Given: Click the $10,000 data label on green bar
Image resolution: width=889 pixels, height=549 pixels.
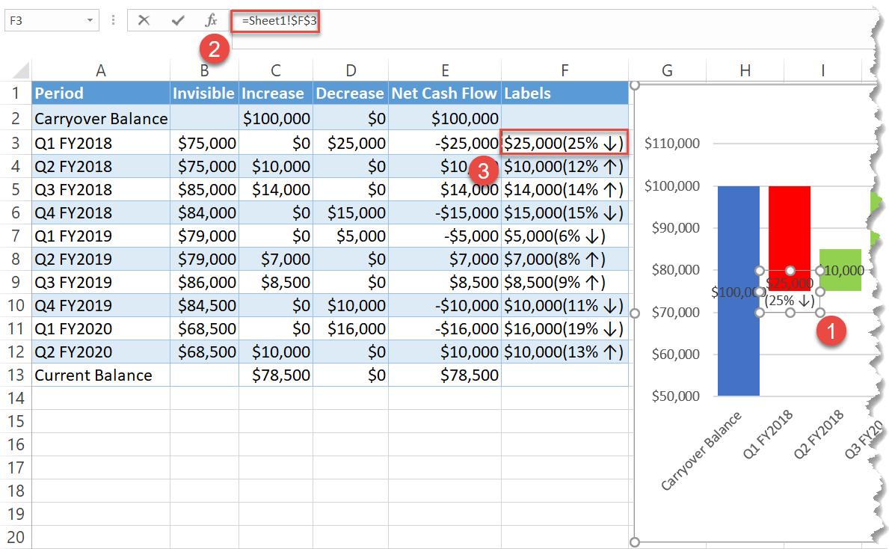Looking at the screenshot, I should pyautogui.click(x=843, y=271).
